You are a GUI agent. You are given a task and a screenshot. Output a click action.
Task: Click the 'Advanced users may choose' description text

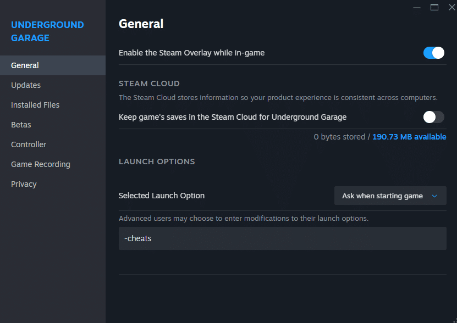point(244,219)
